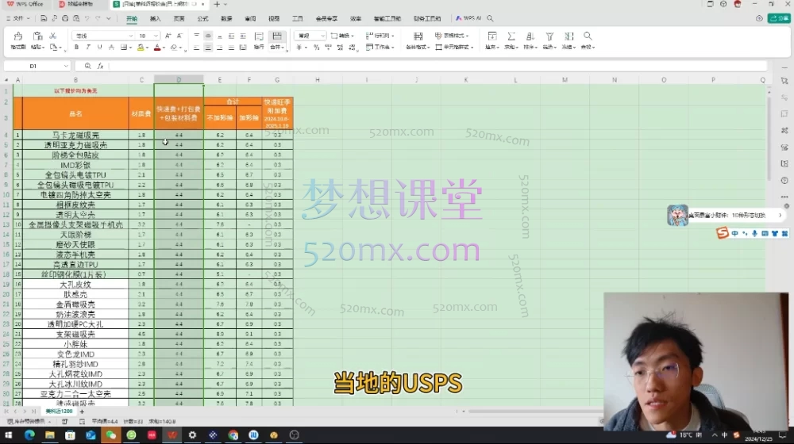794x444 pixels.
Task: Click the AutoSum sigma icon
Action: [511, 36]
